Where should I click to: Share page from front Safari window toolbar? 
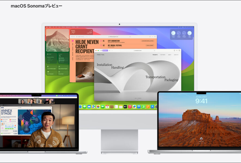pyautogui.click(x=174, y=51)
